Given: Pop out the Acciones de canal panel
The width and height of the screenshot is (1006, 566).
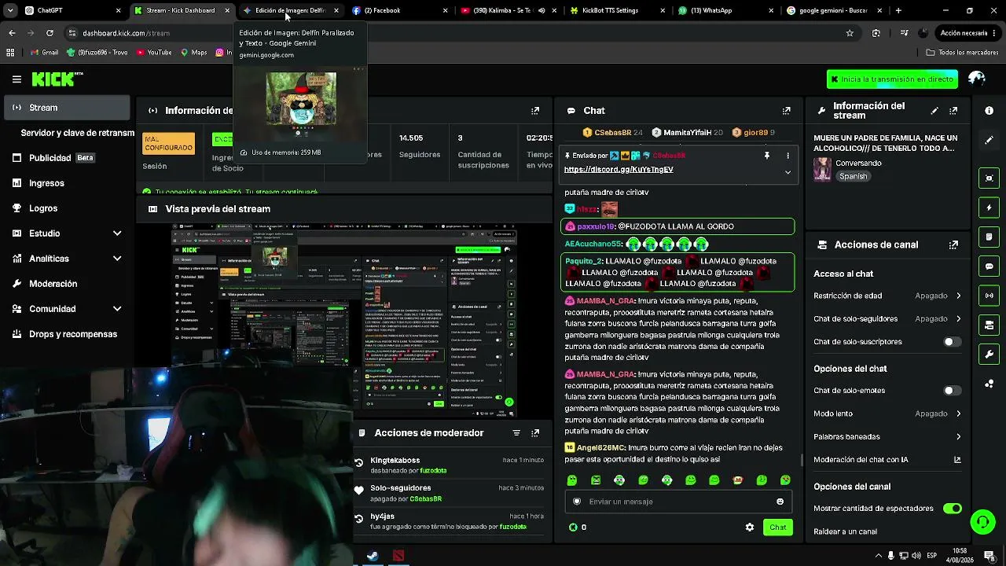Looking at the screenshot, I should (953, 244).
